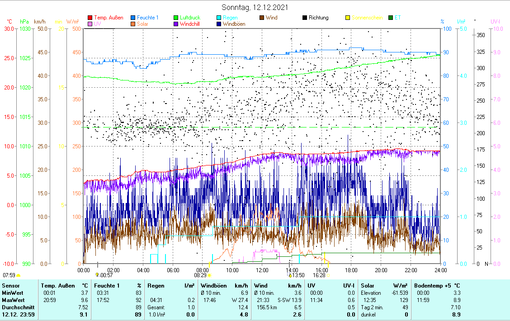This screenshot has height=321, width=510.
Task: Click the Sonnenschein legend label
Action: pyautogui.click(x=367, y=18)
